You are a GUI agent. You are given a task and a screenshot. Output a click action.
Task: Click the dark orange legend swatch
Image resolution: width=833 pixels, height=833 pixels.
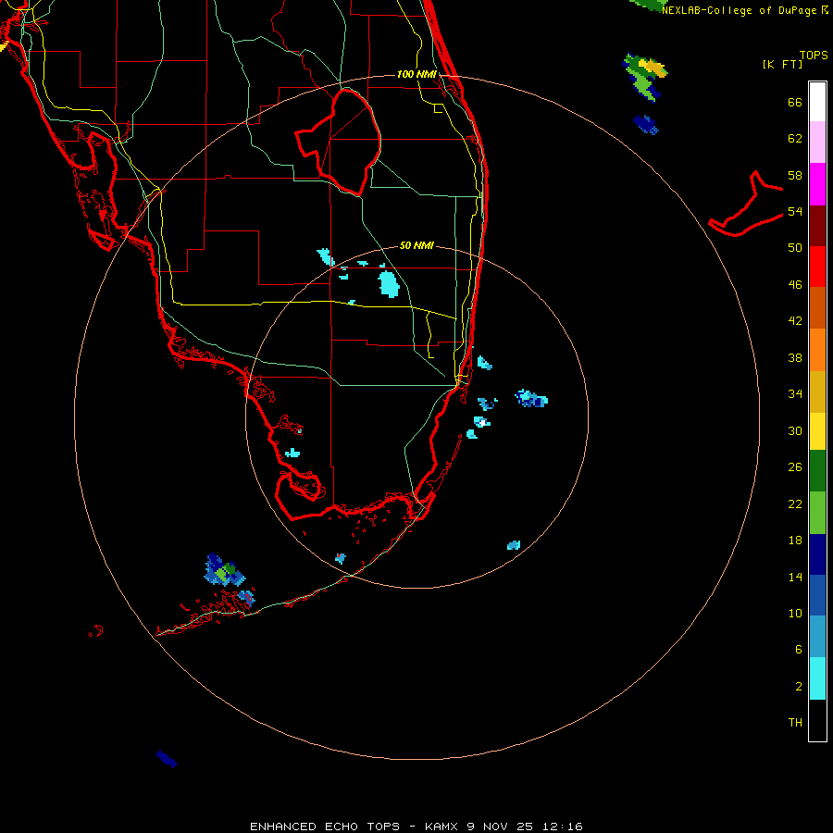click(x=817, y=308)
